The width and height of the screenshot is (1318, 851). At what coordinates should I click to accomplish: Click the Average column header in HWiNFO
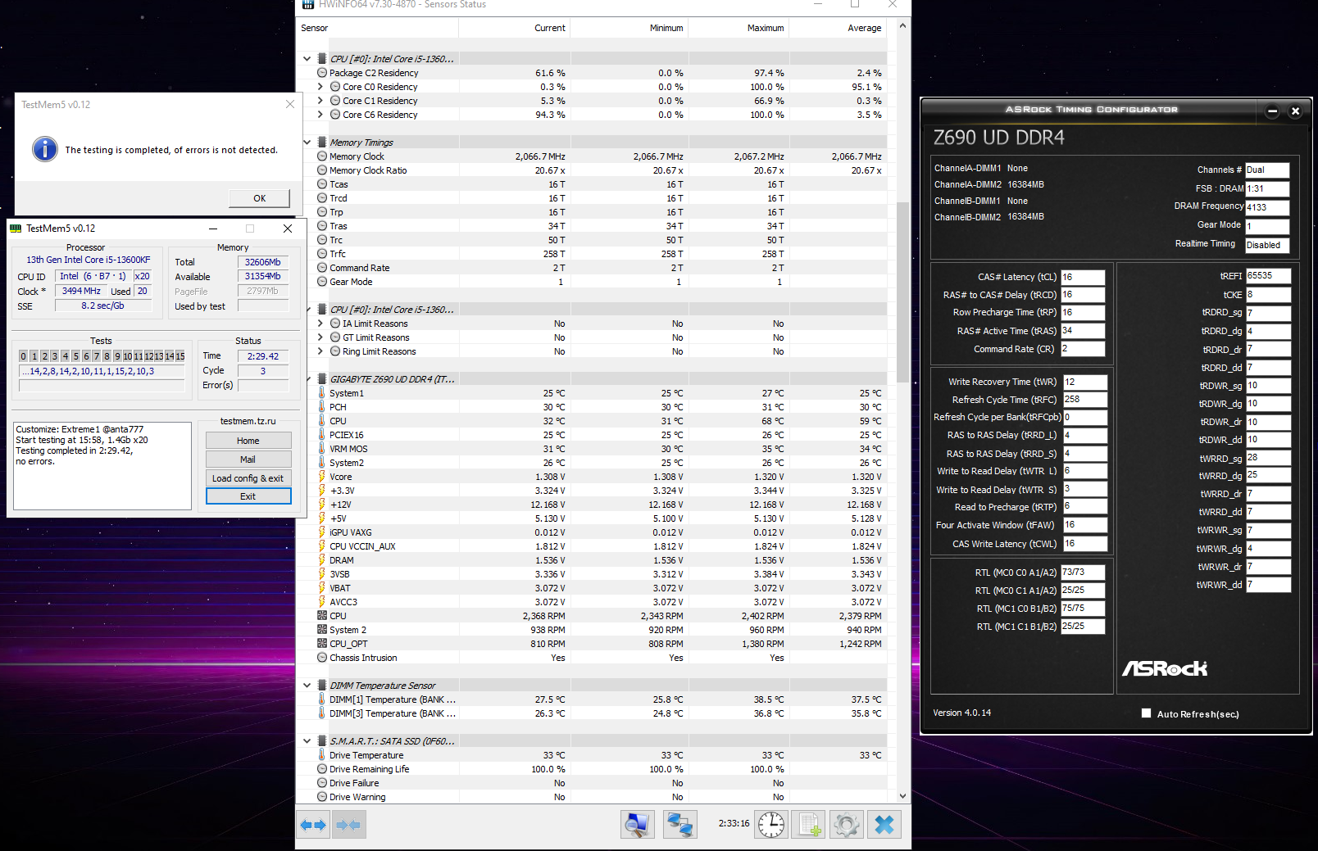pos(838,28)
